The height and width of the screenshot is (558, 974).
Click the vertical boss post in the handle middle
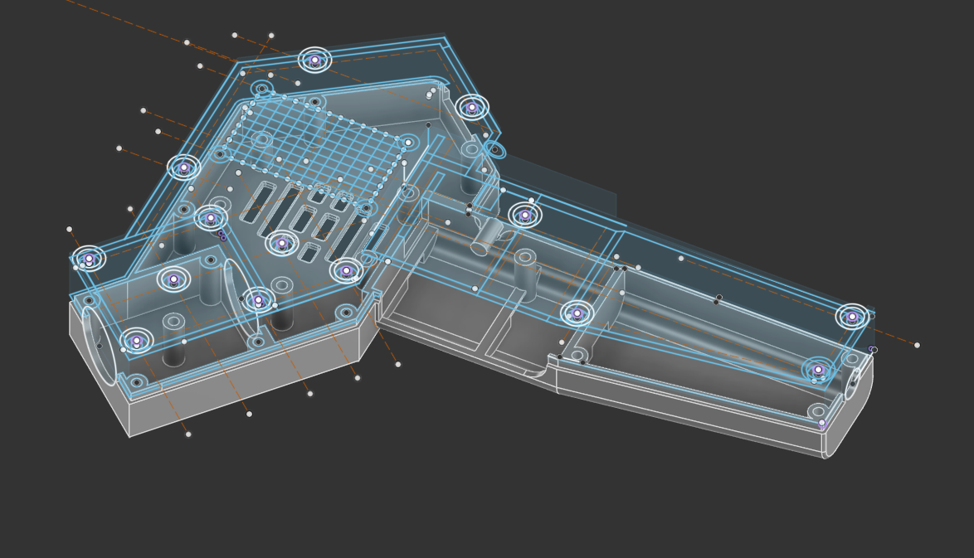tap(524, 274)
